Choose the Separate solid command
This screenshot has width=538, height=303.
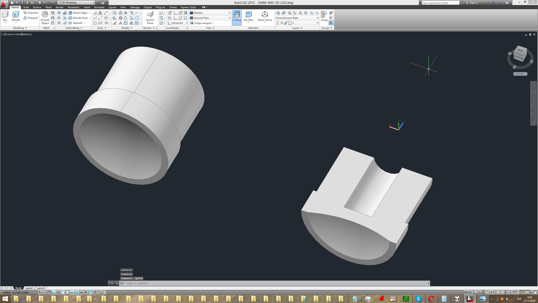click(77, 23)
